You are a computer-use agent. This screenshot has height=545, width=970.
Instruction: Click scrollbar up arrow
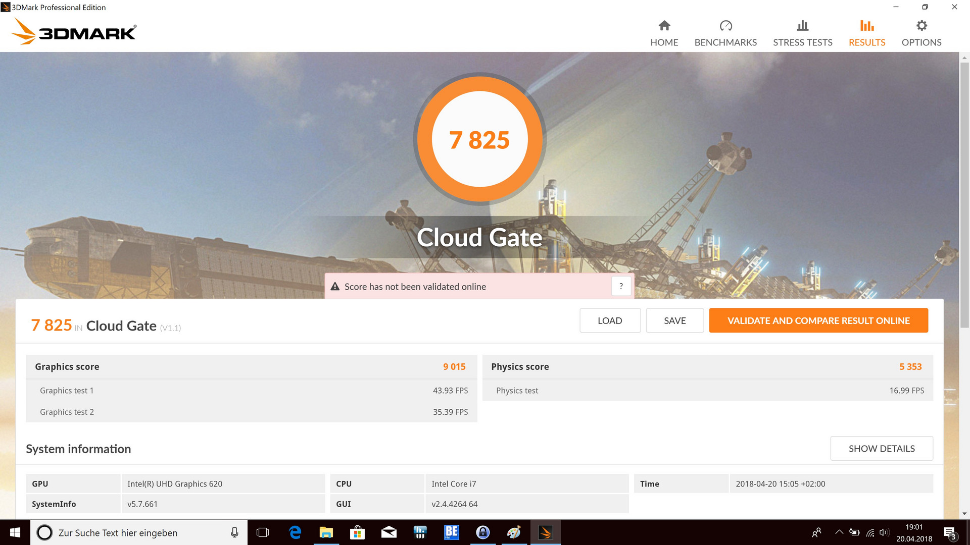click(x=964, y=57)
